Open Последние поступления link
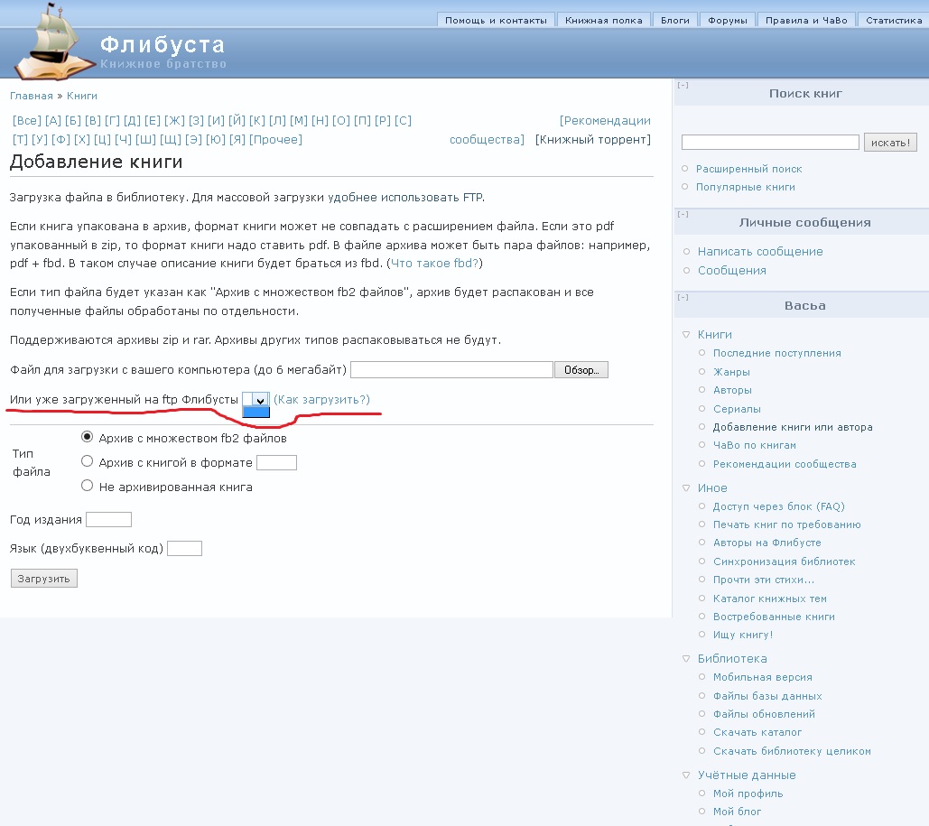This screenshot has height=826, width=929. pos(776,353)
